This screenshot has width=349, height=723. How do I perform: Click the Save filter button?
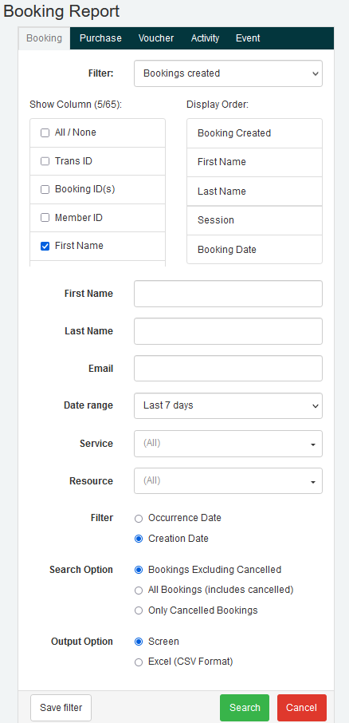[x=61, y=708]
